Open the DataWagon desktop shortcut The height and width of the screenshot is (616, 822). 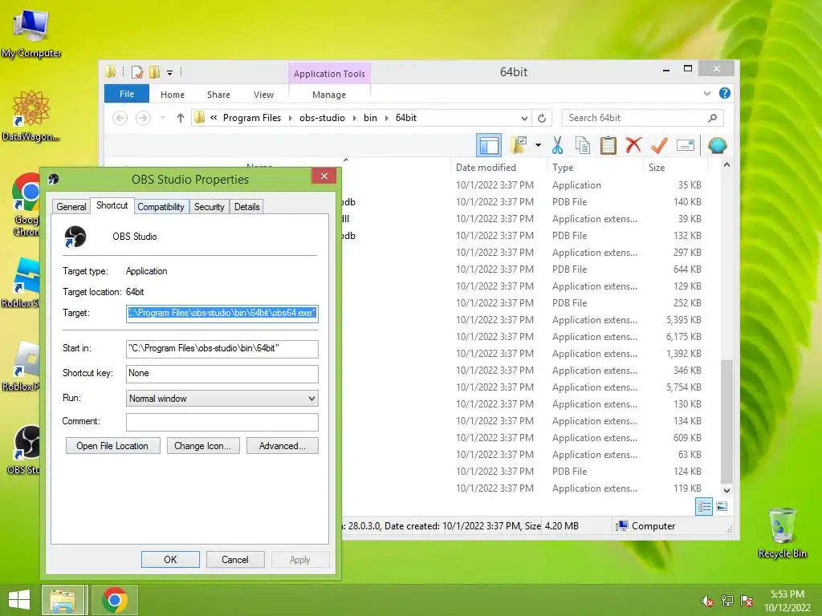coord(31,115)
